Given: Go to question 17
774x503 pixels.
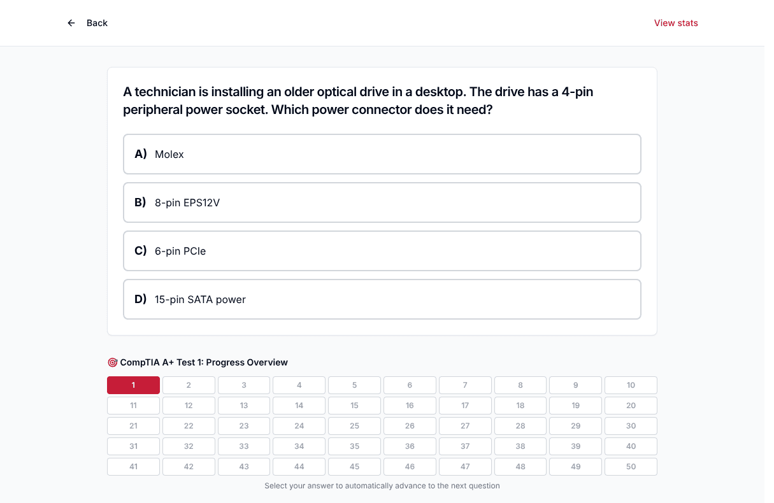Looking at the screenshot, I should [x=465, y=406].
